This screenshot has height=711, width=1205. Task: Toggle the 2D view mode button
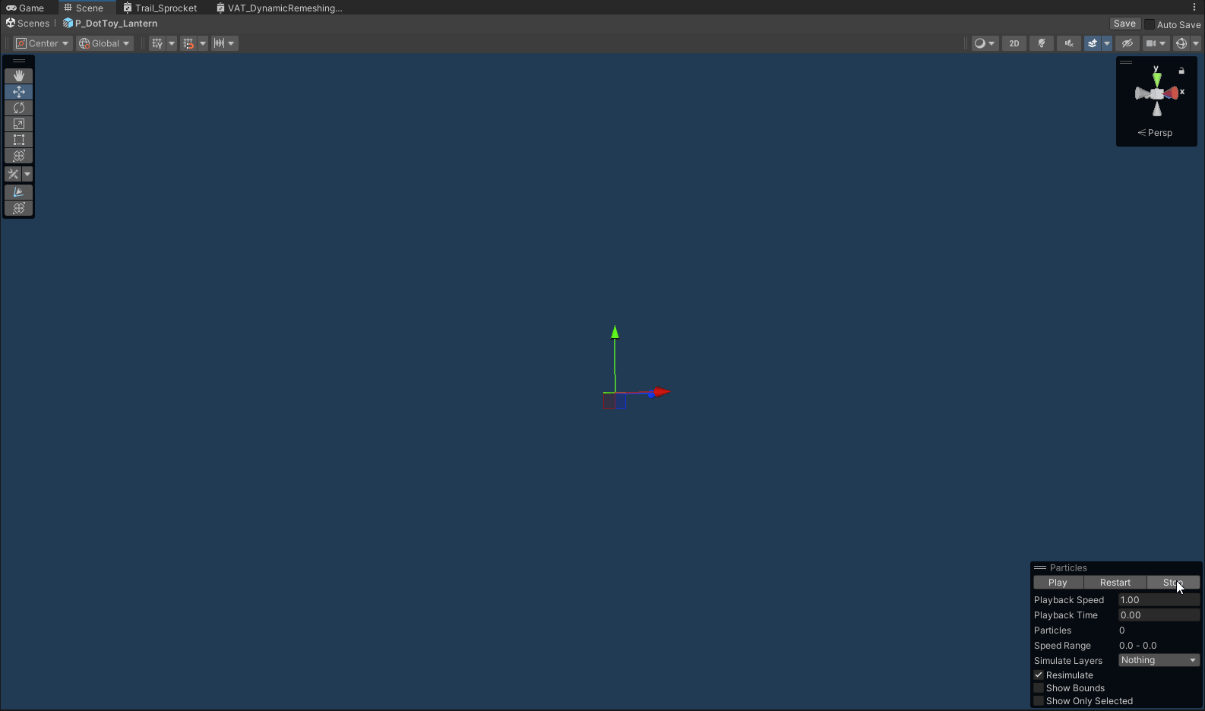(1014, 43)
